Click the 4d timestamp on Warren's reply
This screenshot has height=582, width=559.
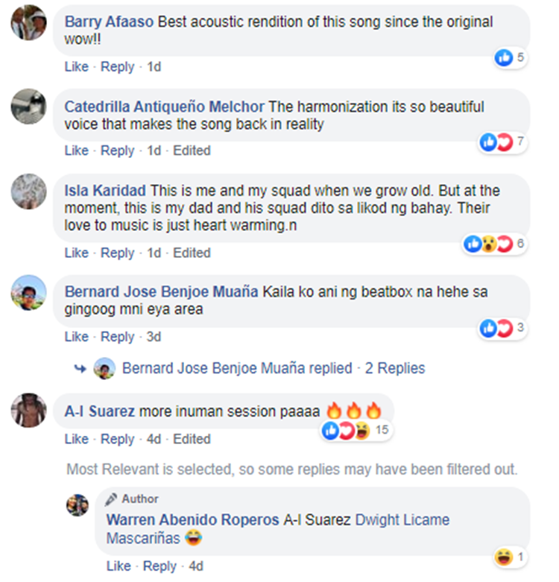[x=196, y=566]
